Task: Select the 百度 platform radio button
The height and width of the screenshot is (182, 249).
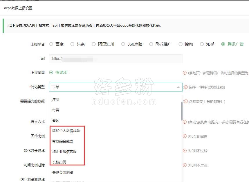Action: click(51, 44)
